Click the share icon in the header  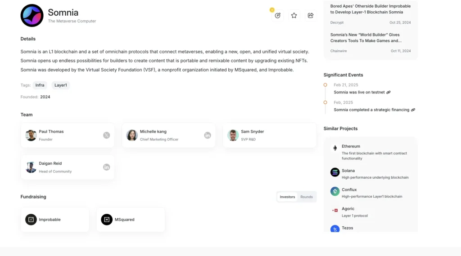[x=311, y=15]
